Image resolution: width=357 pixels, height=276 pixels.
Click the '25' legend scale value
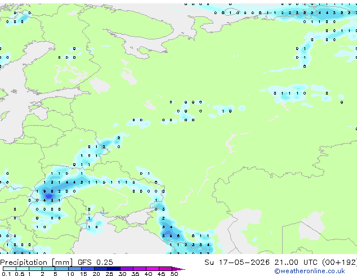pos(109,274)
